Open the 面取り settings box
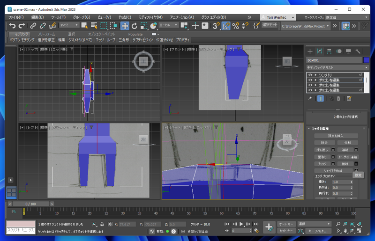Screen dimensions: 375x241 pyautogui.click(x=333, y=157)
